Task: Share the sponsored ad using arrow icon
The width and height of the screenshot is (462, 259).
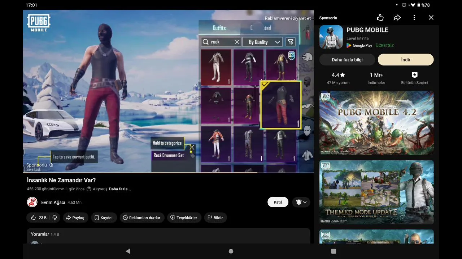Action: tap(397, 18)
